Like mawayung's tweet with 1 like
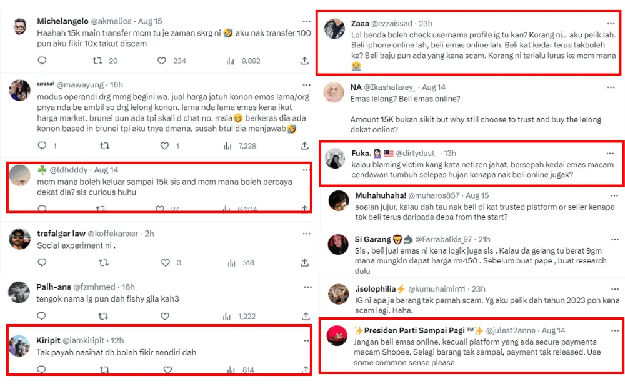 click(x=165, y=145)
